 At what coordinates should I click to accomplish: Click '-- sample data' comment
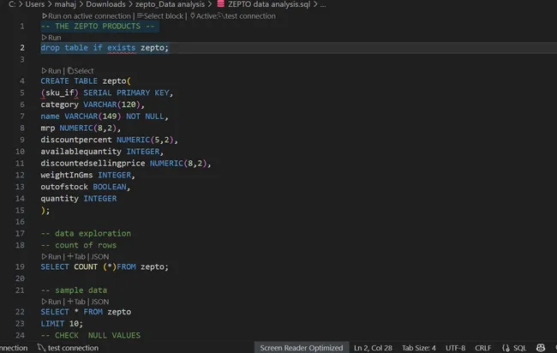click(74, 290)
